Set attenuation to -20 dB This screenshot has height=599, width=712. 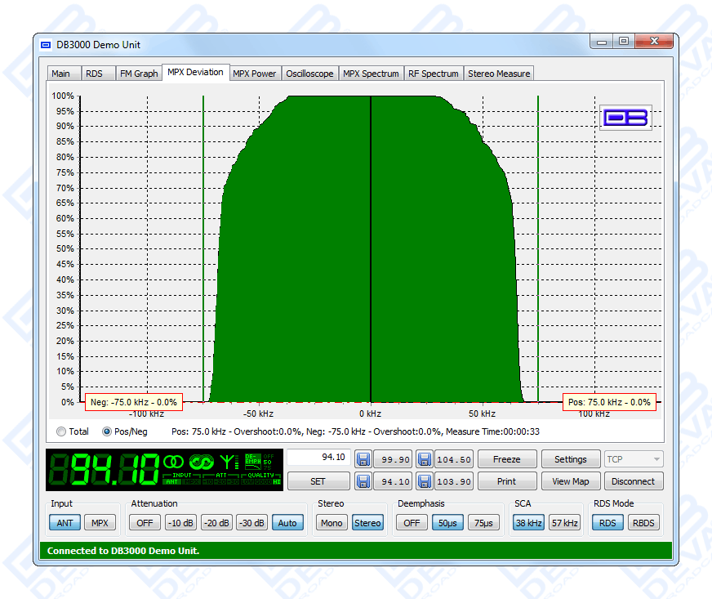click(216, 523)
